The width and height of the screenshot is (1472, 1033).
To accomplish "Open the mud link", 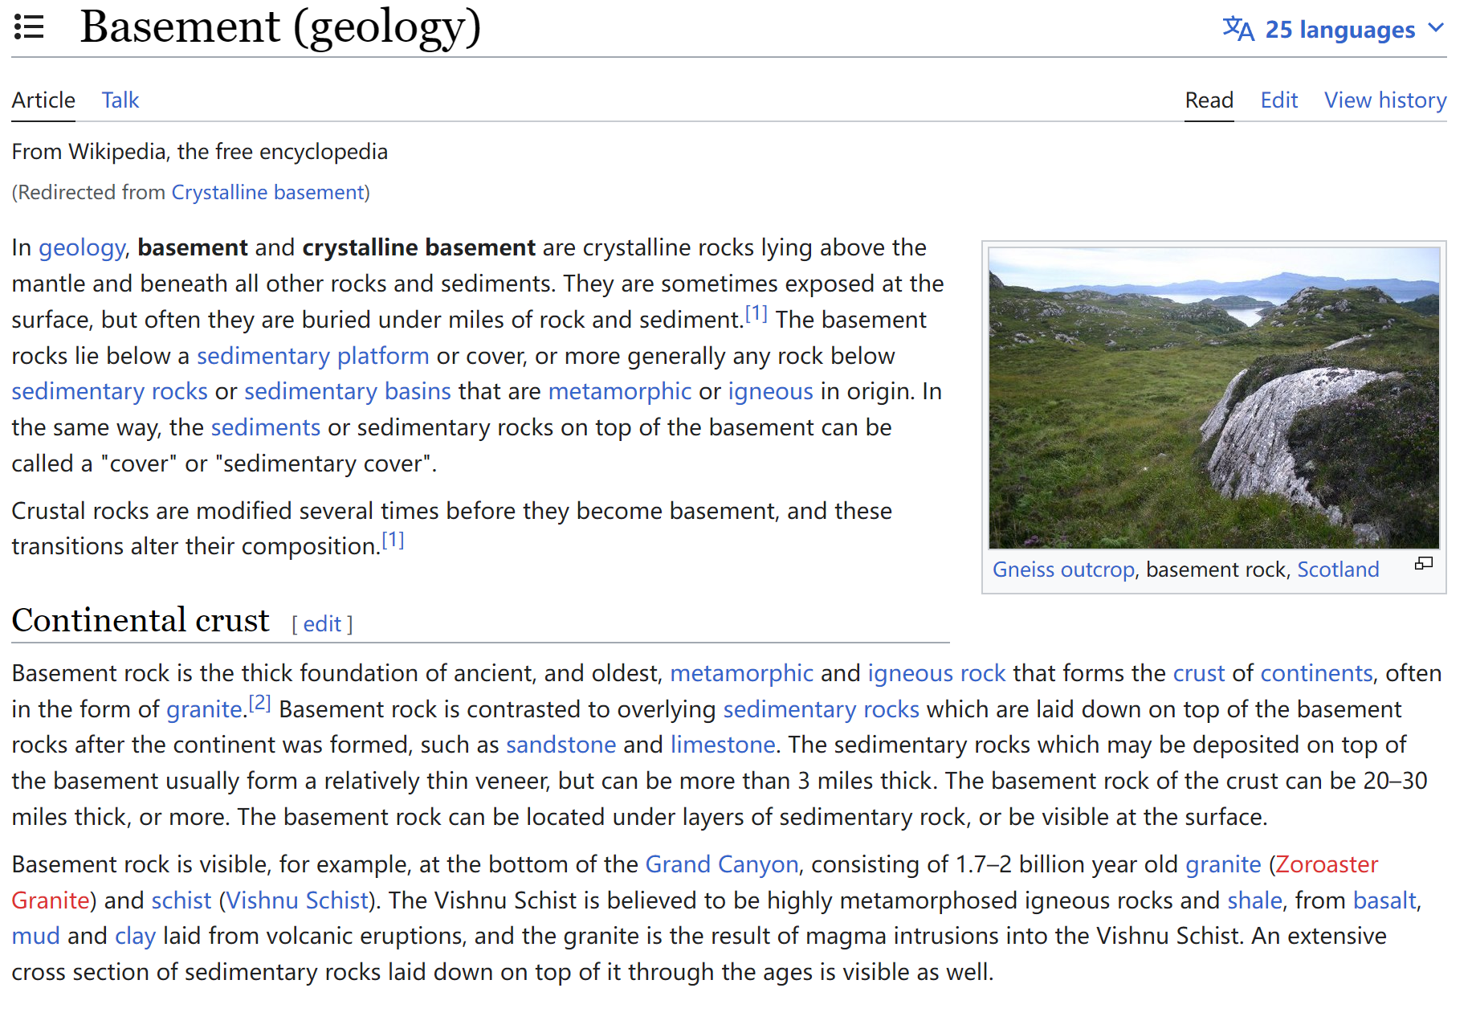I will tap(35, 936).
